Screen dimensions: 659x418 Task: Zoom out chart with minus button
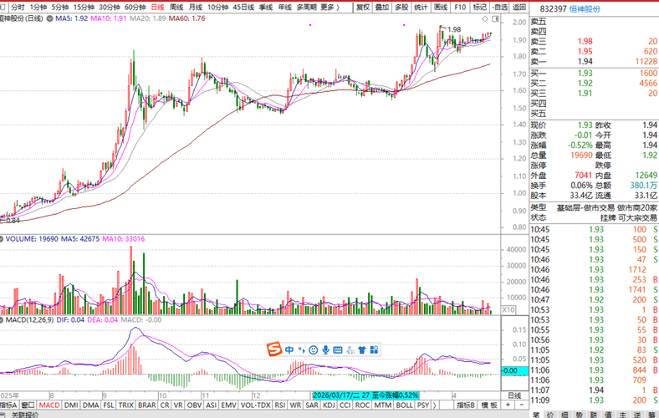pyautogui.click(x=522, y=405)
